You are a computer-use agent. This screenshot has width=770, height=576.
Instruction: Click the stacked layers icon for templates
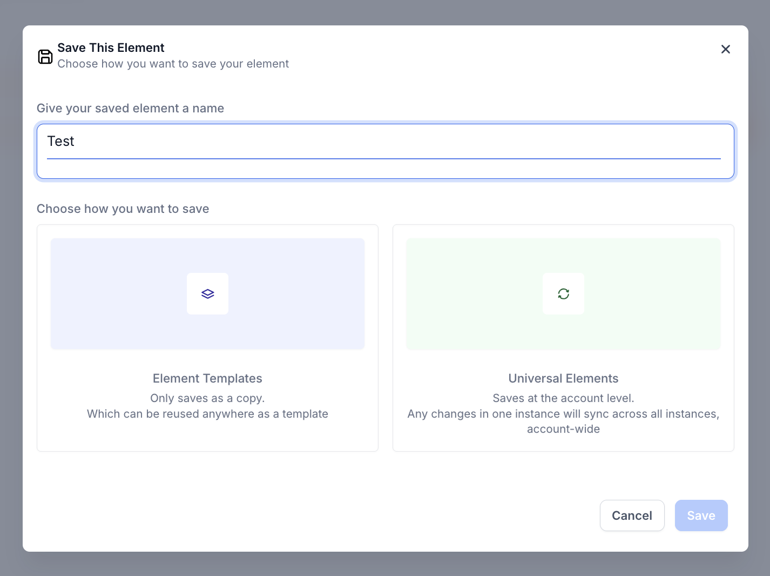pyautogui.click(x=207, y=294)
